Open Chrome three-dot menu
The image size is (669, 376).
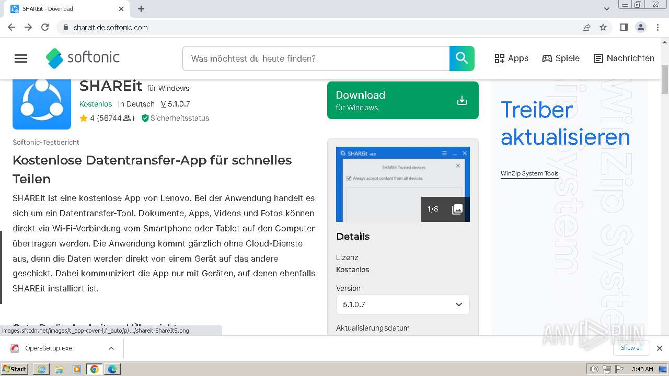coord(658,27)
